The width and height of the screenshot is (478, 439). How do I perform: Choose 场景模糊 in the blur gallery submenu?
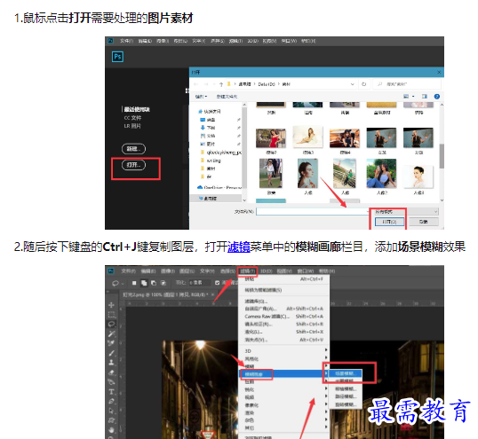pos(346,373)
